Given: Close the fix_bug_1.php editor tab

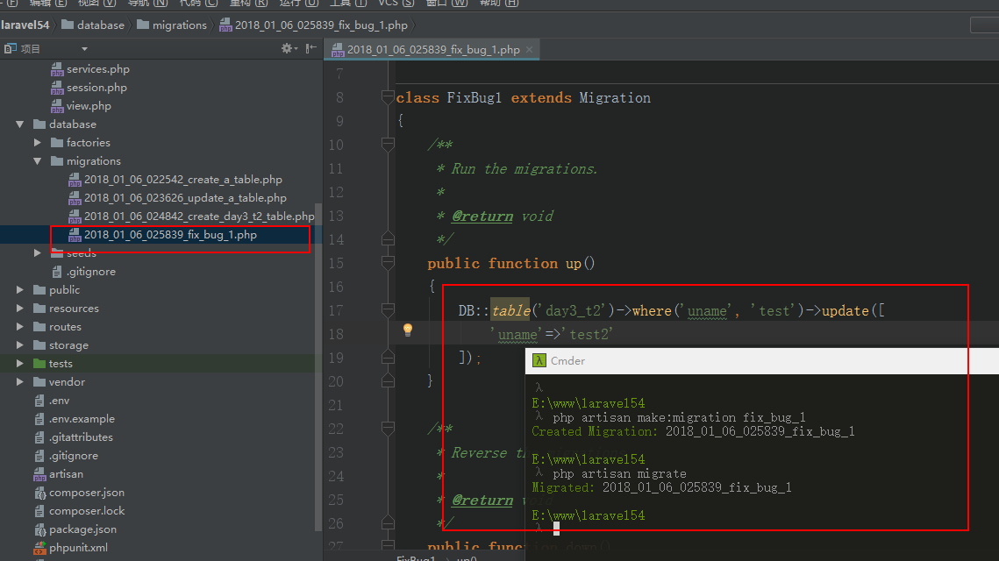Looking at the screenshot, I should coord(529,50).
